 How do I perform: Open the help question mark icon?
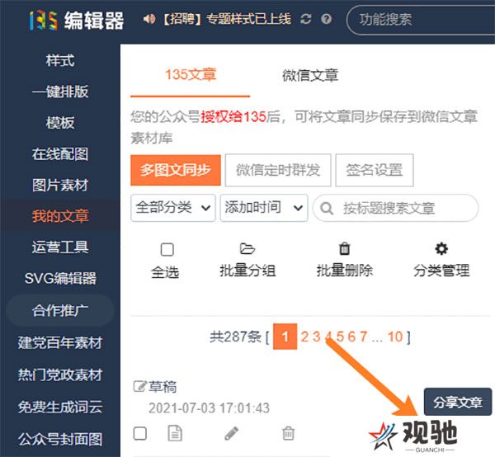pos(326,19)
